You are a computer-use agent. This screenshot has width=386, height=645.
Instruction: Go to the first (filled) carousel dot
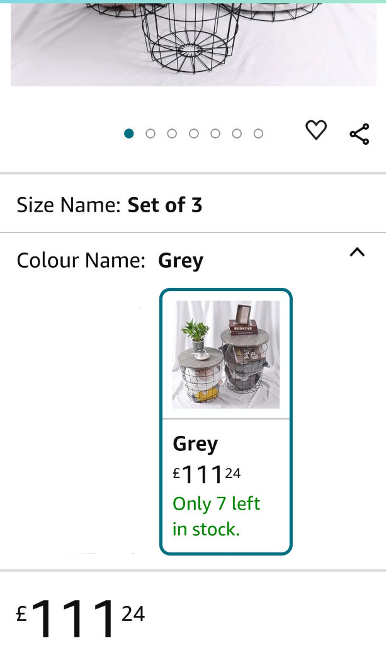pyautogui.click(x=129, y=134)
